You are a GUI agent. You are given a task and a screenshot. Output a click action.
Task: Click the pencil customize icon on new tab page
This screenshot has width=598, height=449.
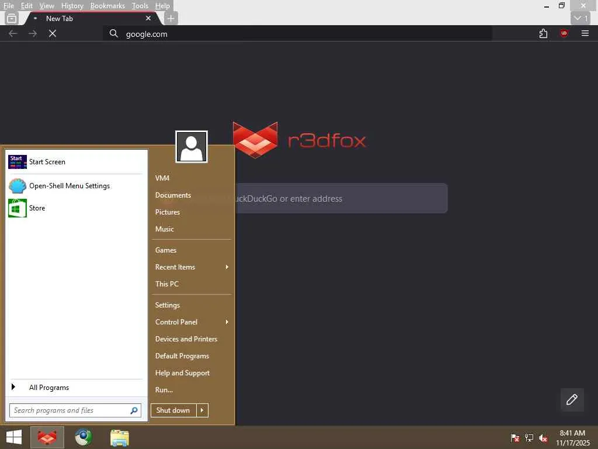[572, 399]
